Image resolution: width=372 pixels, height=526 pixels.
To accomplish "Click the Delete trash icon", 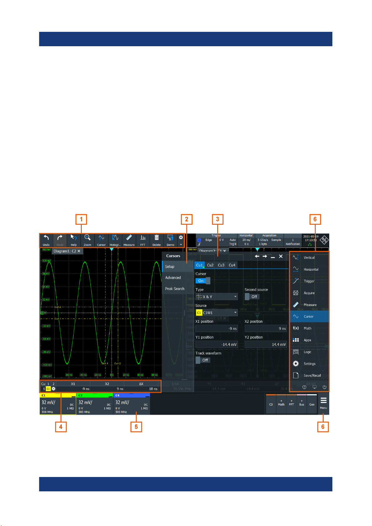I will (x=157, y=240).
